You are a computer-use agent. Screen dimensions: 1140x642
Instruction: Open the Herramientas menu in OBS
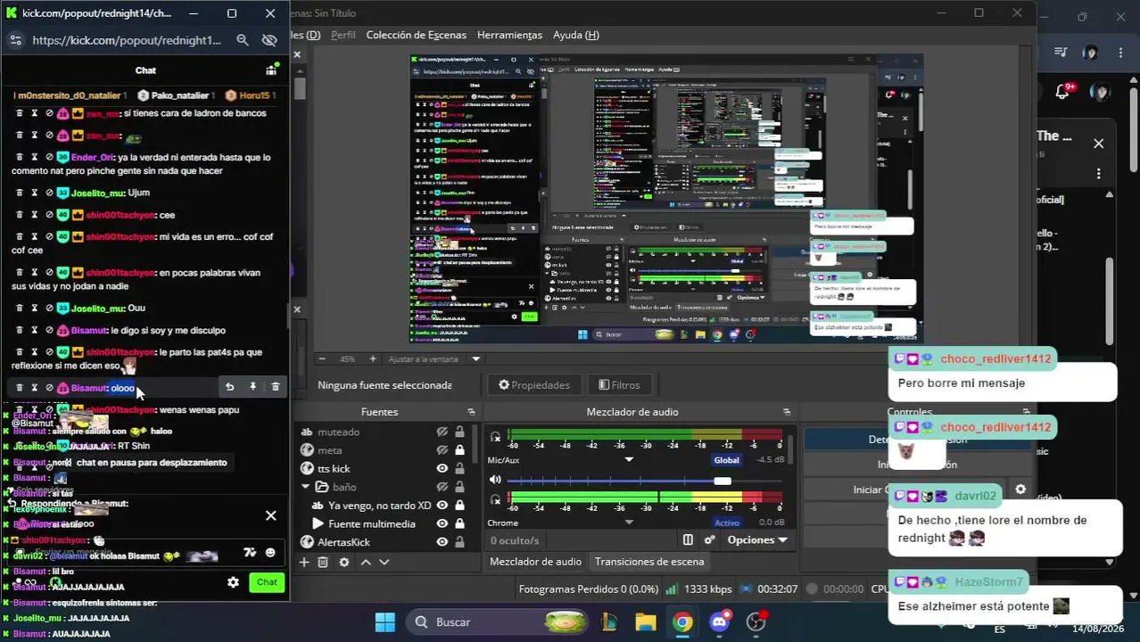509,35
